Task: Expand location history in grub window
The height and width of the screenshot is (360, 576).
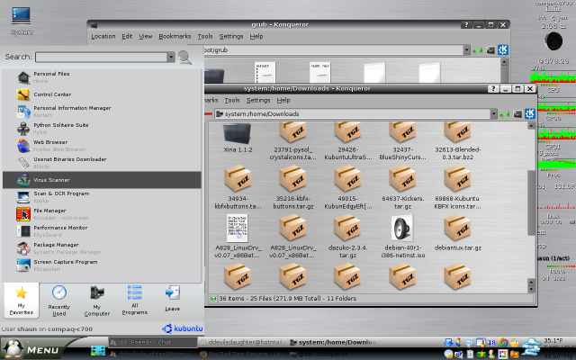Action: (466, 50)
